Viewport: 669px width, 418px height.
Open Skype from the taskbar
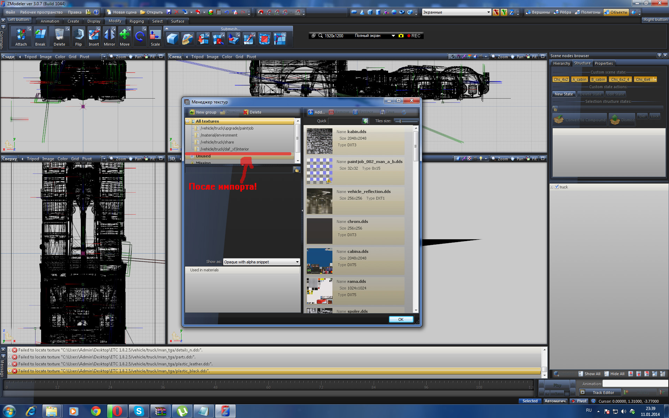[139, 411]
